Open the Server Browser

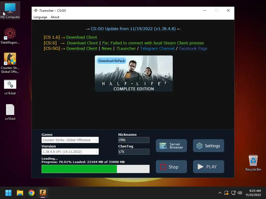[171, 146]
